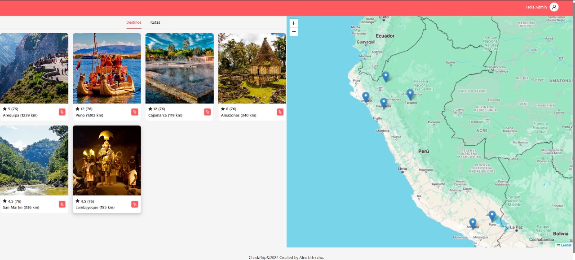
Task: Click the route icon on the Lambayeque card
Action: (x=135, y=204)
